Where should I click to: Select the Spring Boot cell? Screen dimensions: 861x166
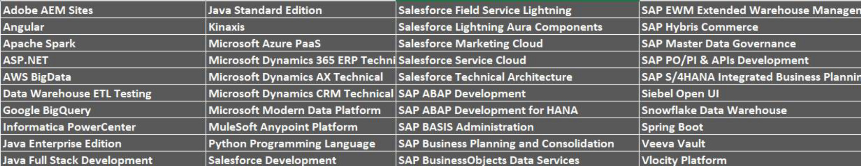tap(750, 127)
